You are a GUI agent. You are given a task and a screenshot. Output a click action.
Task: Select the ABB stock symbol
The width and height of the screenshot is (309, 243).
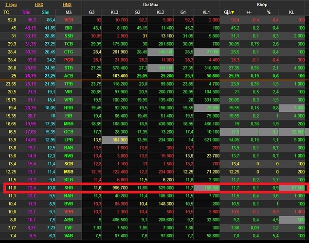pos(69,220)
